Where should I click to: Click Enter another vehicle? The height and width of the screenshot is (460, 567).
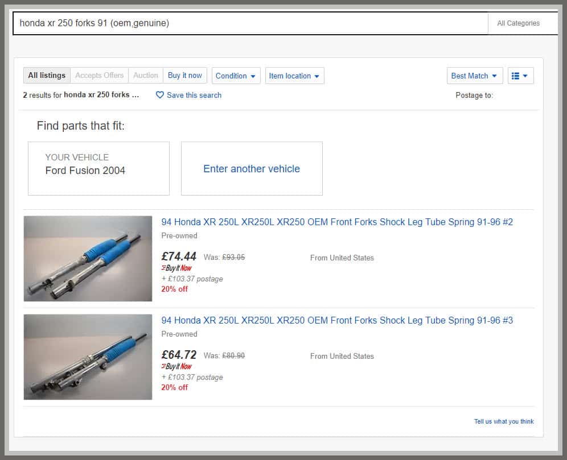pyautogui.click(x=252, y=169)
